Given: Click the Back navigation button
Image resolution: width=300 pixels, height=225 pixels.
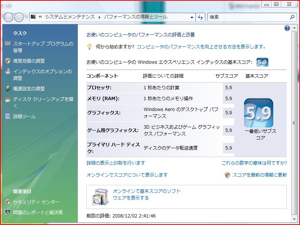Looking at the screenshot, I should tap(8, 17).
